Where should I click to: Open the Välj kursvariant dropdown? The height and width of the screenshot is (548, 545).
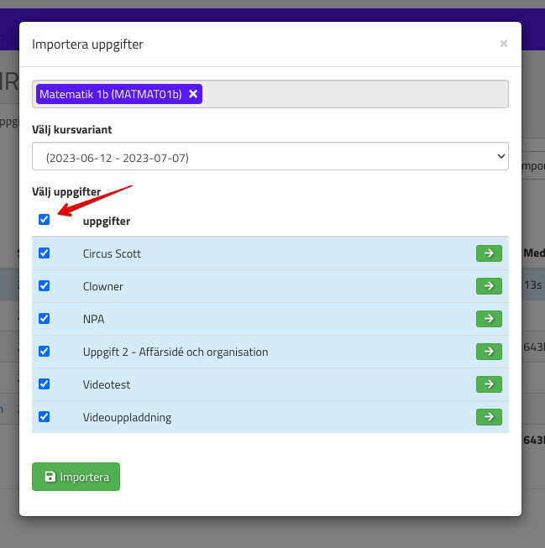[x=270, y=156]
